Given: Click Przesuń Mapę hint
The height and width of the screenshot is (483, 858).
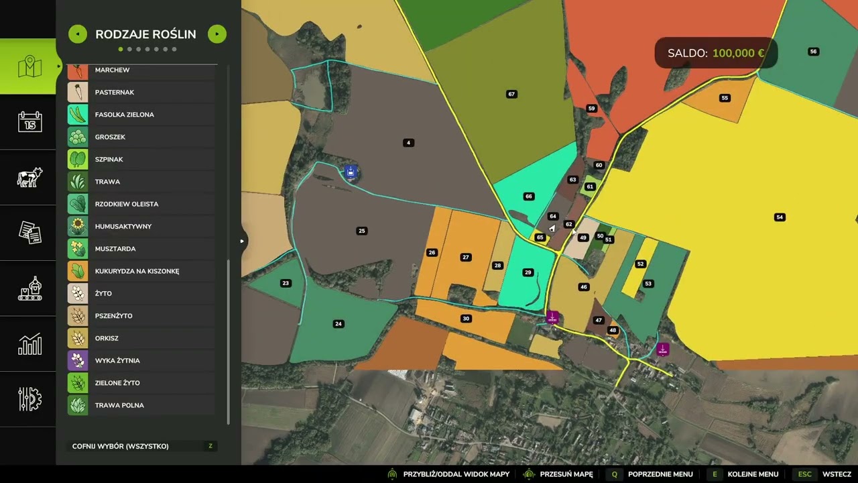Looking at the screenshot, I should (x=558, y=474).
